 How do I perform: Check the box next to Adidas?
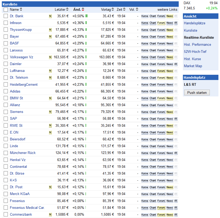click(x=6, y=91)
